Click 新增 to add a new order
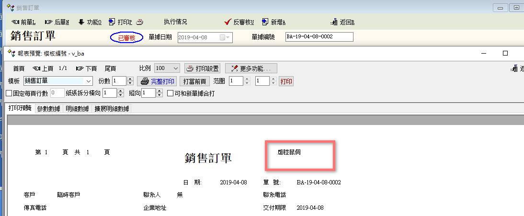Viewport: 524px width, 216px height. [x=273, y=22]
